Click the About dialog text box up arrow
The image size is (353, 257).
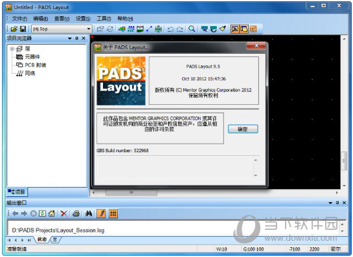click(255, 160)
